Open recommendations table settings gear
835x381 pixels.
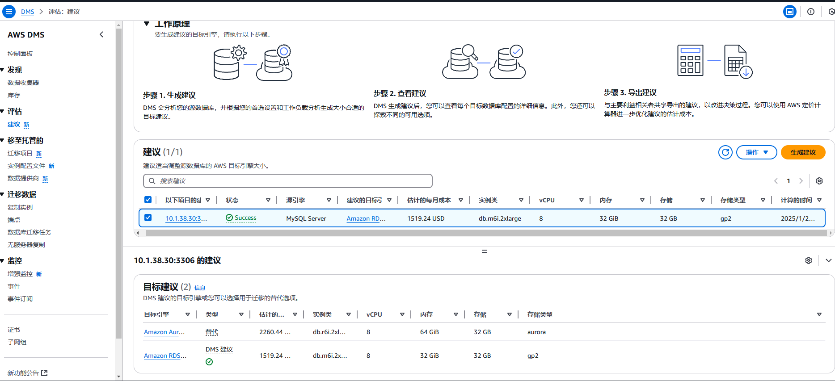[819, 181]
